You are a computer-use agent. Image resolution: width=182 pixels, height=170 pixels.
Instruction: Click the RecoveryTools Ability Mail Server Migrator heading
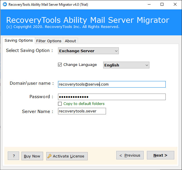[x=88, y=20]
